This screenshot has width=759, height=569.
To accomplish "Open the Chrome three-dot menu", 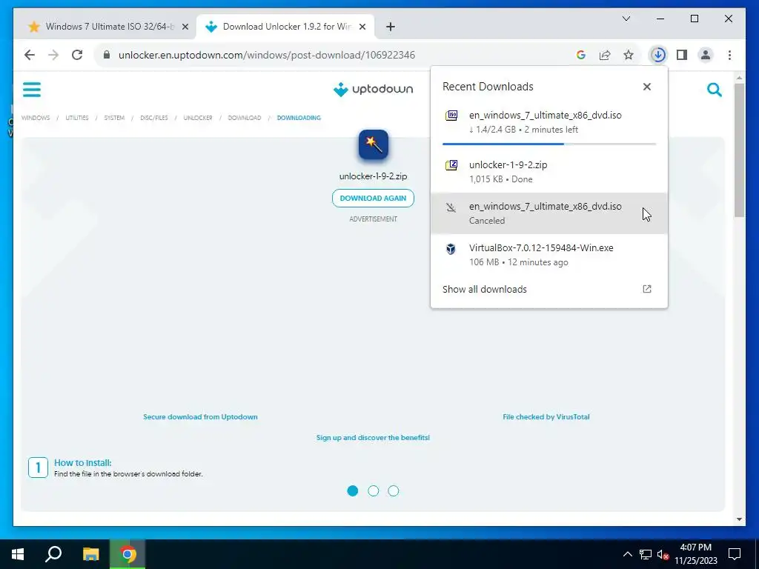I will pyautogui.click(x=729, y=55).
